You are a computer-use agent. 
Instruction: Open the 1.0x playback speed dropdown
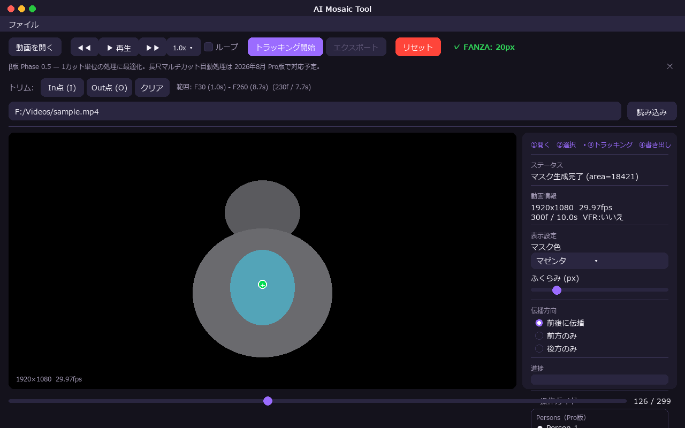tap(184, 47)
